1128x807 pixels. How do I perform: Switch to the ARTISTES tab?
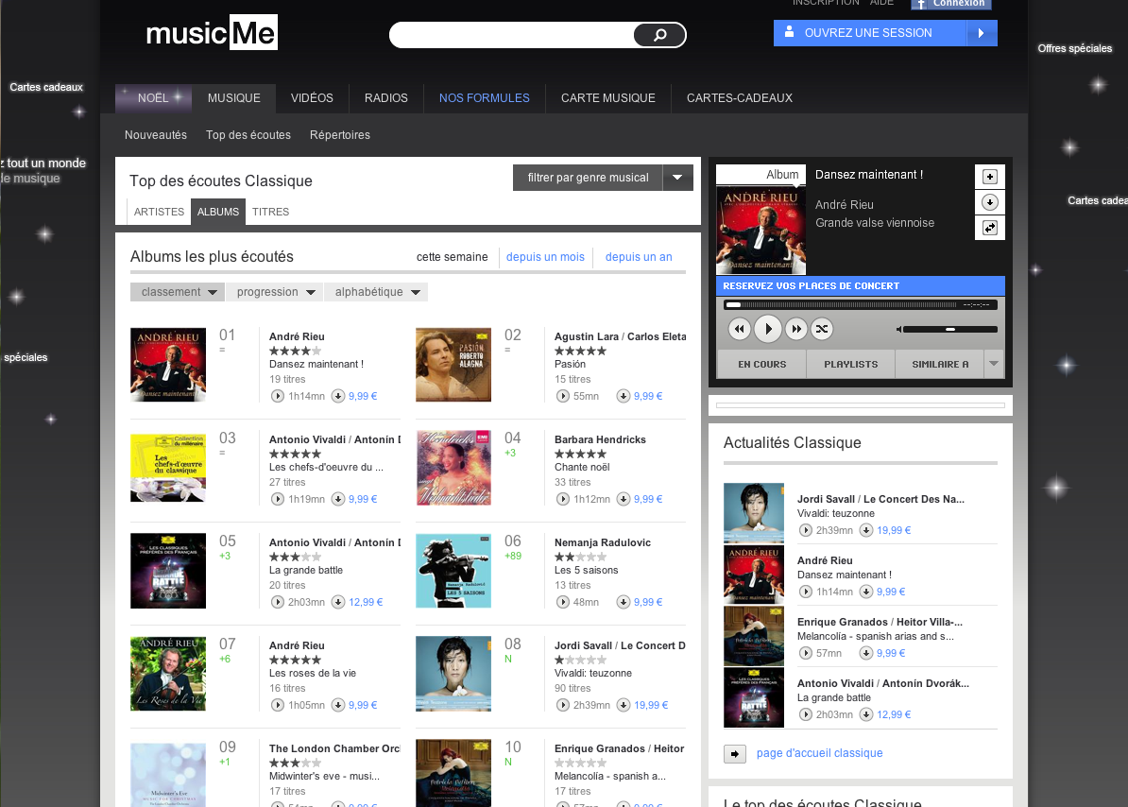click(159, 212)
